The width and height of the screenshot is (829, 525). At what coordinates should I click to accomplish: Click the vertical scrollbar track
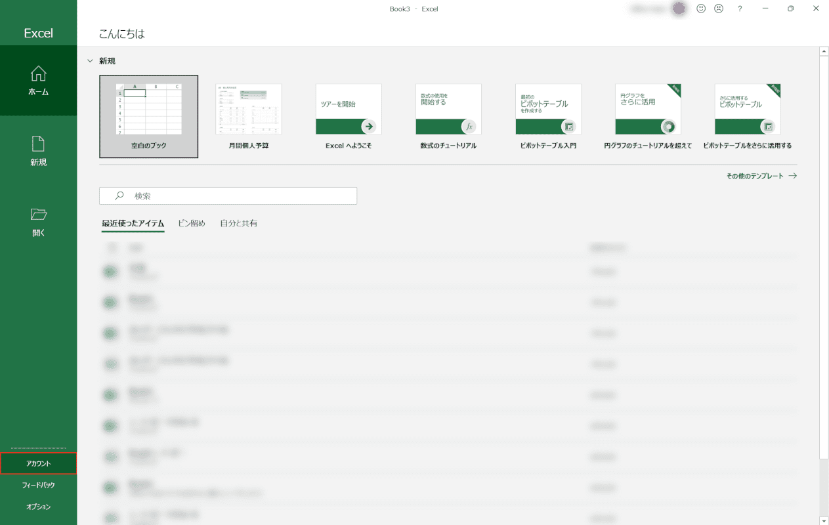pos(824,488)
